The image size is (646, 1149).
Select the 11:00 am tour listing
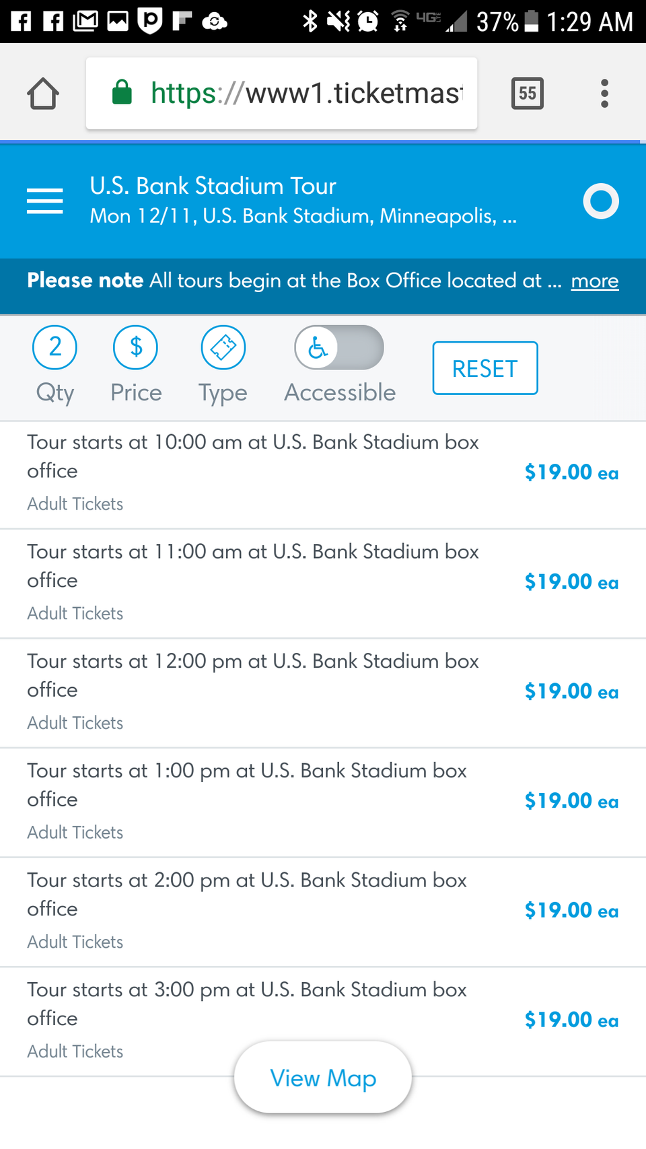pyautogui.click(x=253, y=581)
